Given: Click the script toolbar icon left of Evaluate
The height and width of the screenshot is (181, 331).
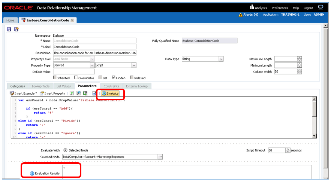Looking at the screenshot, I should [x=94, y=93].
